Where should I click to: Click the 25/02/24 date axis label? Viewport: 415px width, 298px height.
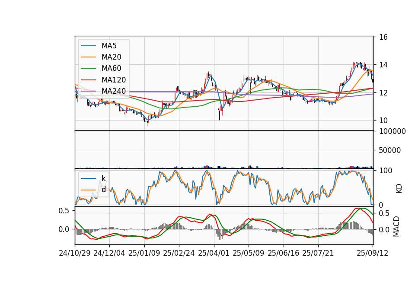coord(179,253)
